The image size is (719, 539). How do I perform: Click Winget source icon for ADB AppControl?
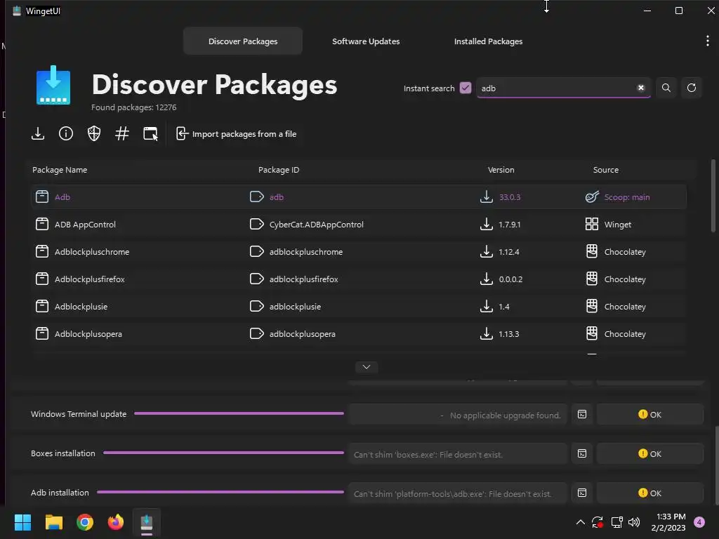pos(592,224)
